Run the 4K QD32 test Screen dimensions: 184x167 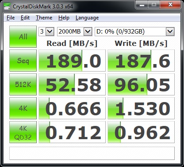point(23,132)
